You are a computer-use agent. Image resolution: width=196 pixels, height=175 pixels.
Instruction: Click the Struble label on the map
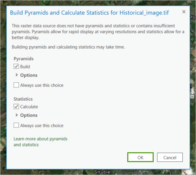click(x=102, y=172)
